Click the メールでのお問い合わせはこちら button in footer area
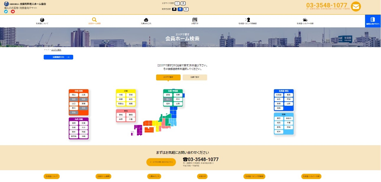Screen dimensions: 381x182 point(161,162)
